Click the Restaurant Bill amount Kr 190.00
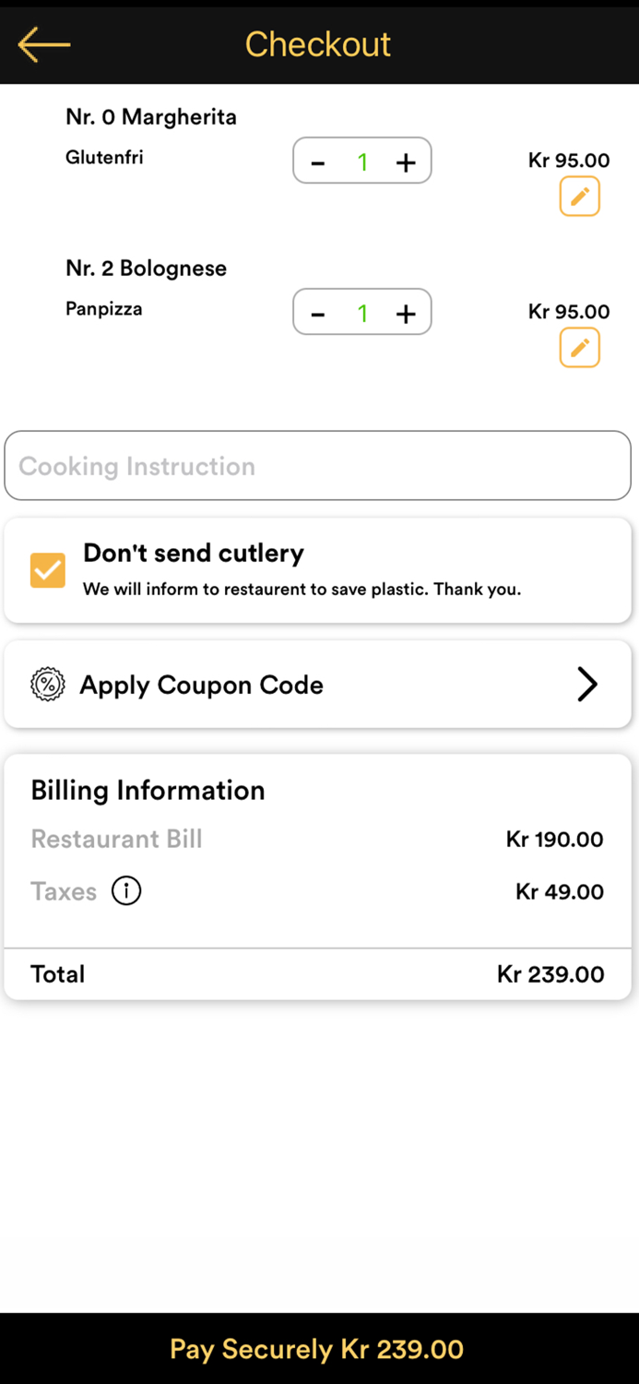This screenshot has width=639, height=1384. 553,840
